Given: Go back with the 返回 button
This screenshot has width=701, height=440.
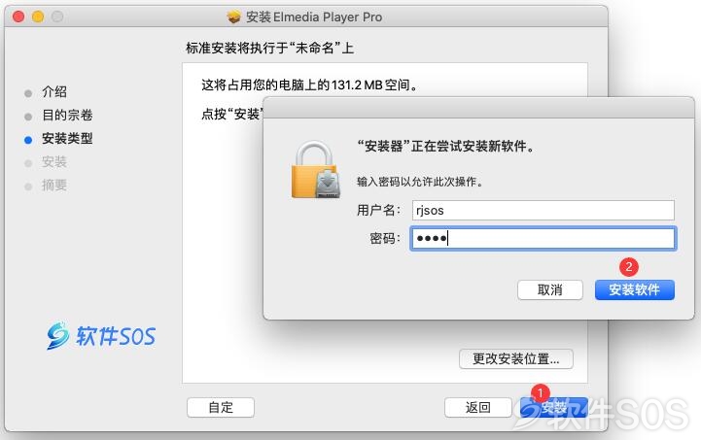Looking at the screenshot, I should [x=478, y=407].
